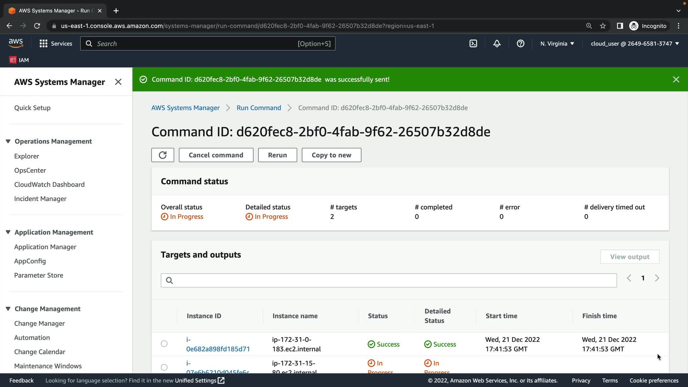This screenshot has width=688, height=387.
Task: Select radio for instance i-0e682a898fd185d71
Action: coord(164,344)
